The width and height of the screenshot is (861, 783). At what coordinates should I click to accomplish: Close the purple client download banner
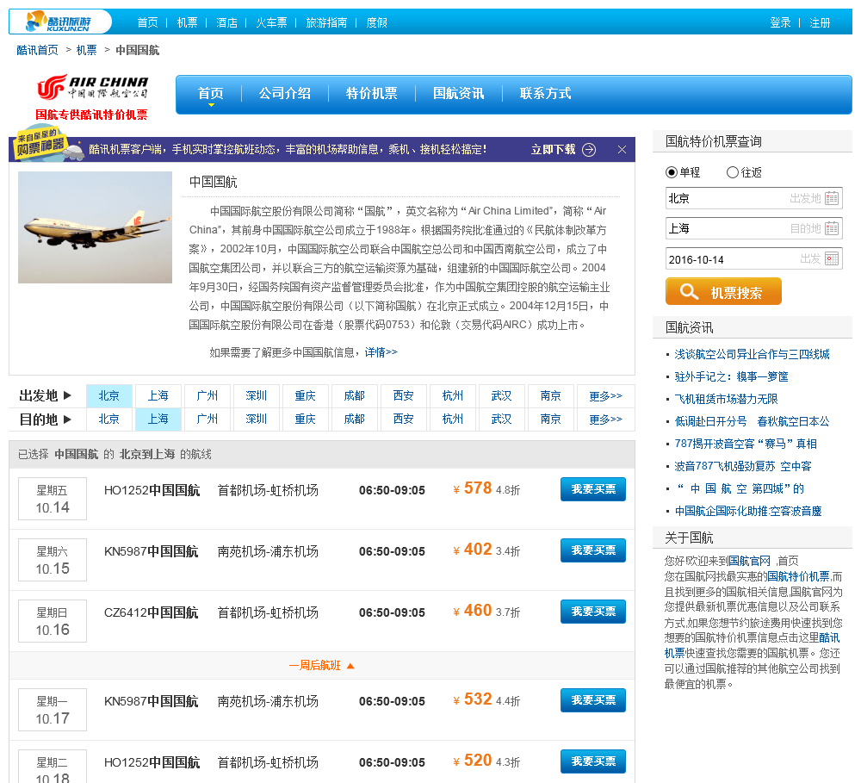623,150
